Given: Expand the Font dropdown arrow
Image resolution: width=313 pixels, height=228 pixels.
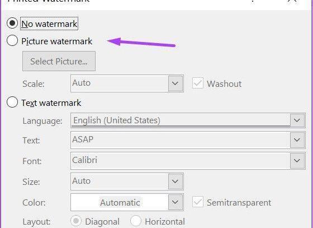Looking at the screenshot, I should [297, 161].
